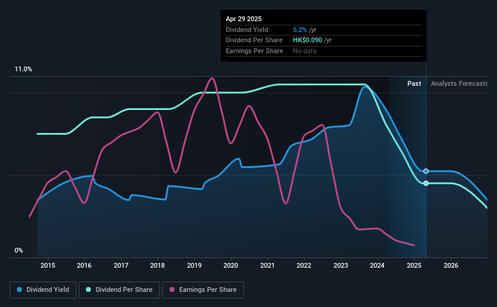The image size is (497, 307).
Task: Click the 2020 x-axis label
Action: 231,265
